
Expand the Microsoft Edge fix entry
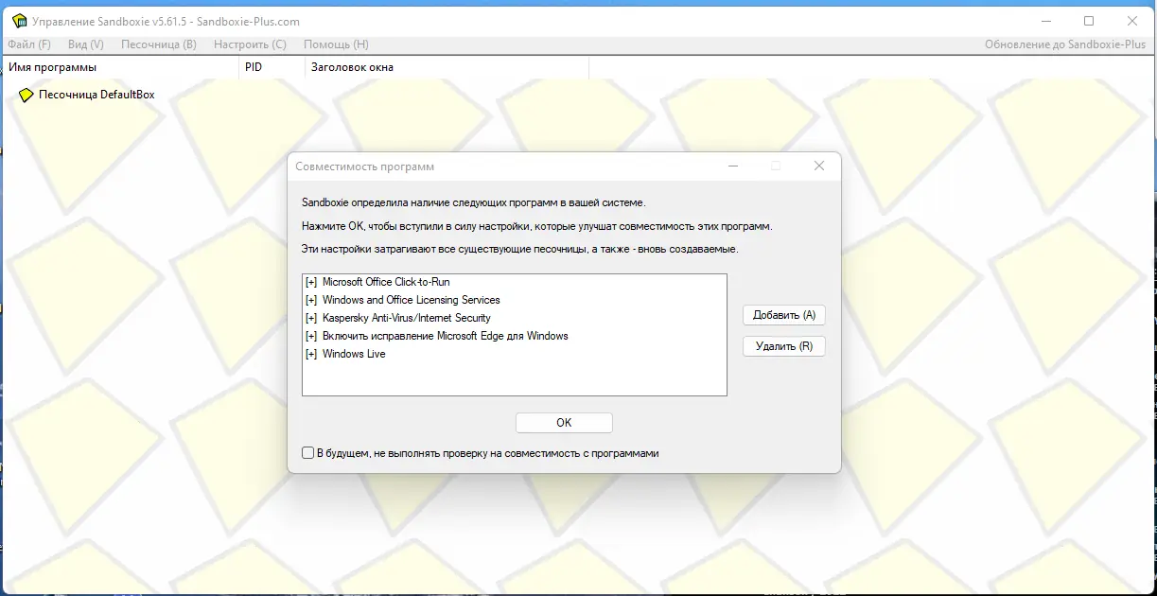tap(311, 336)
